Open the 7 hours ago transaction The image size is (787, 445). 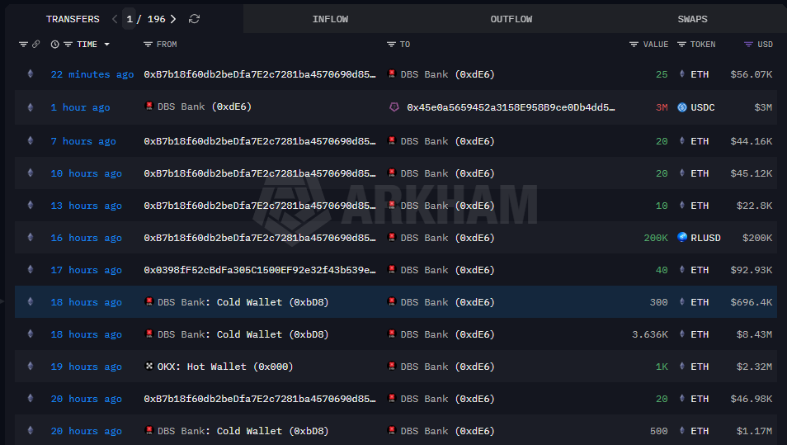pos(83,141)
